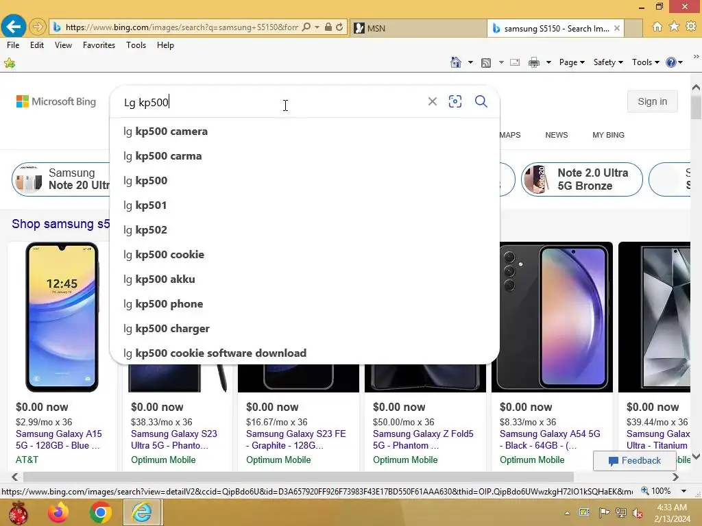
Task: Click the Home icon at top right
Action: click(x=657, y=27)
